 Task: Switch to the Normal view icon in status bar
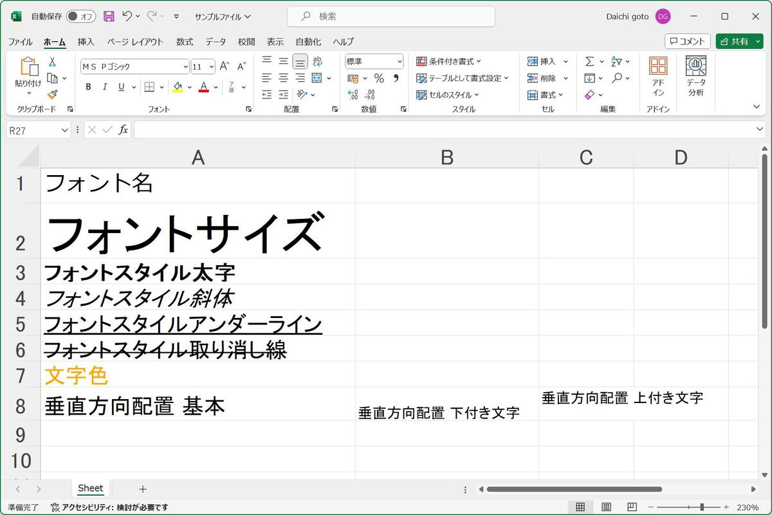click(x=580, y=507)
